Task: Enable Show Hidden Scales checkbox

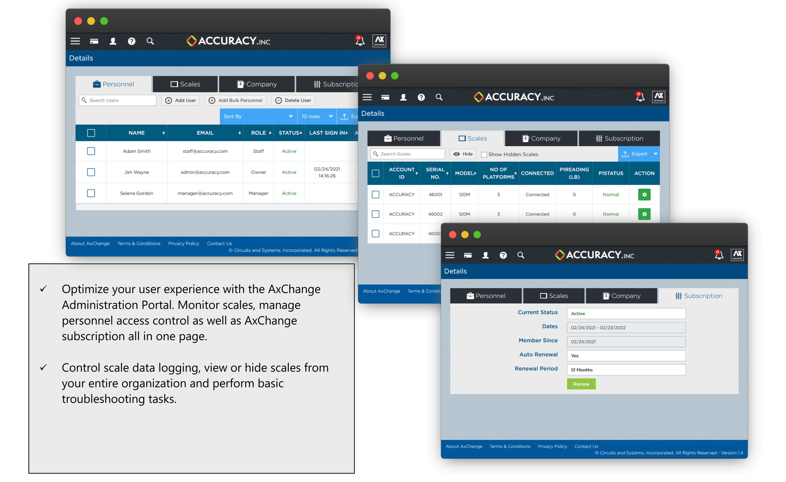Action: (484, 154)
